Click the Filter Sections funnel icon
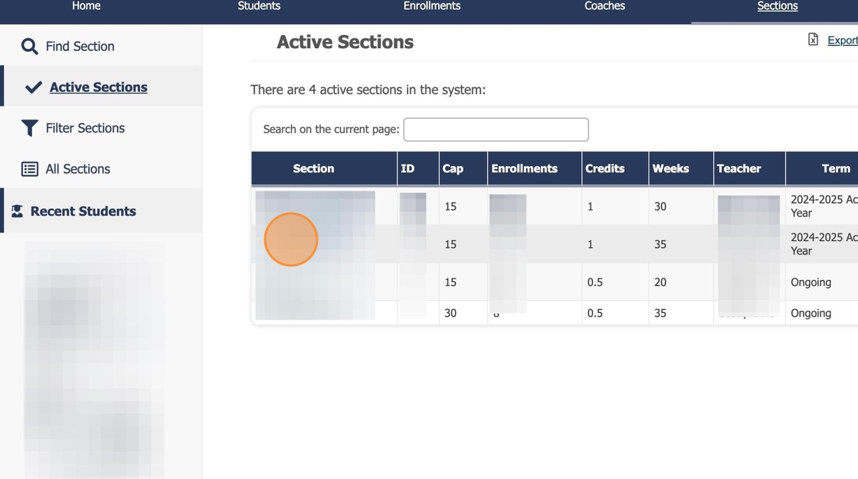The height and width of the screenshot is (479, 858). pos(29,129)
